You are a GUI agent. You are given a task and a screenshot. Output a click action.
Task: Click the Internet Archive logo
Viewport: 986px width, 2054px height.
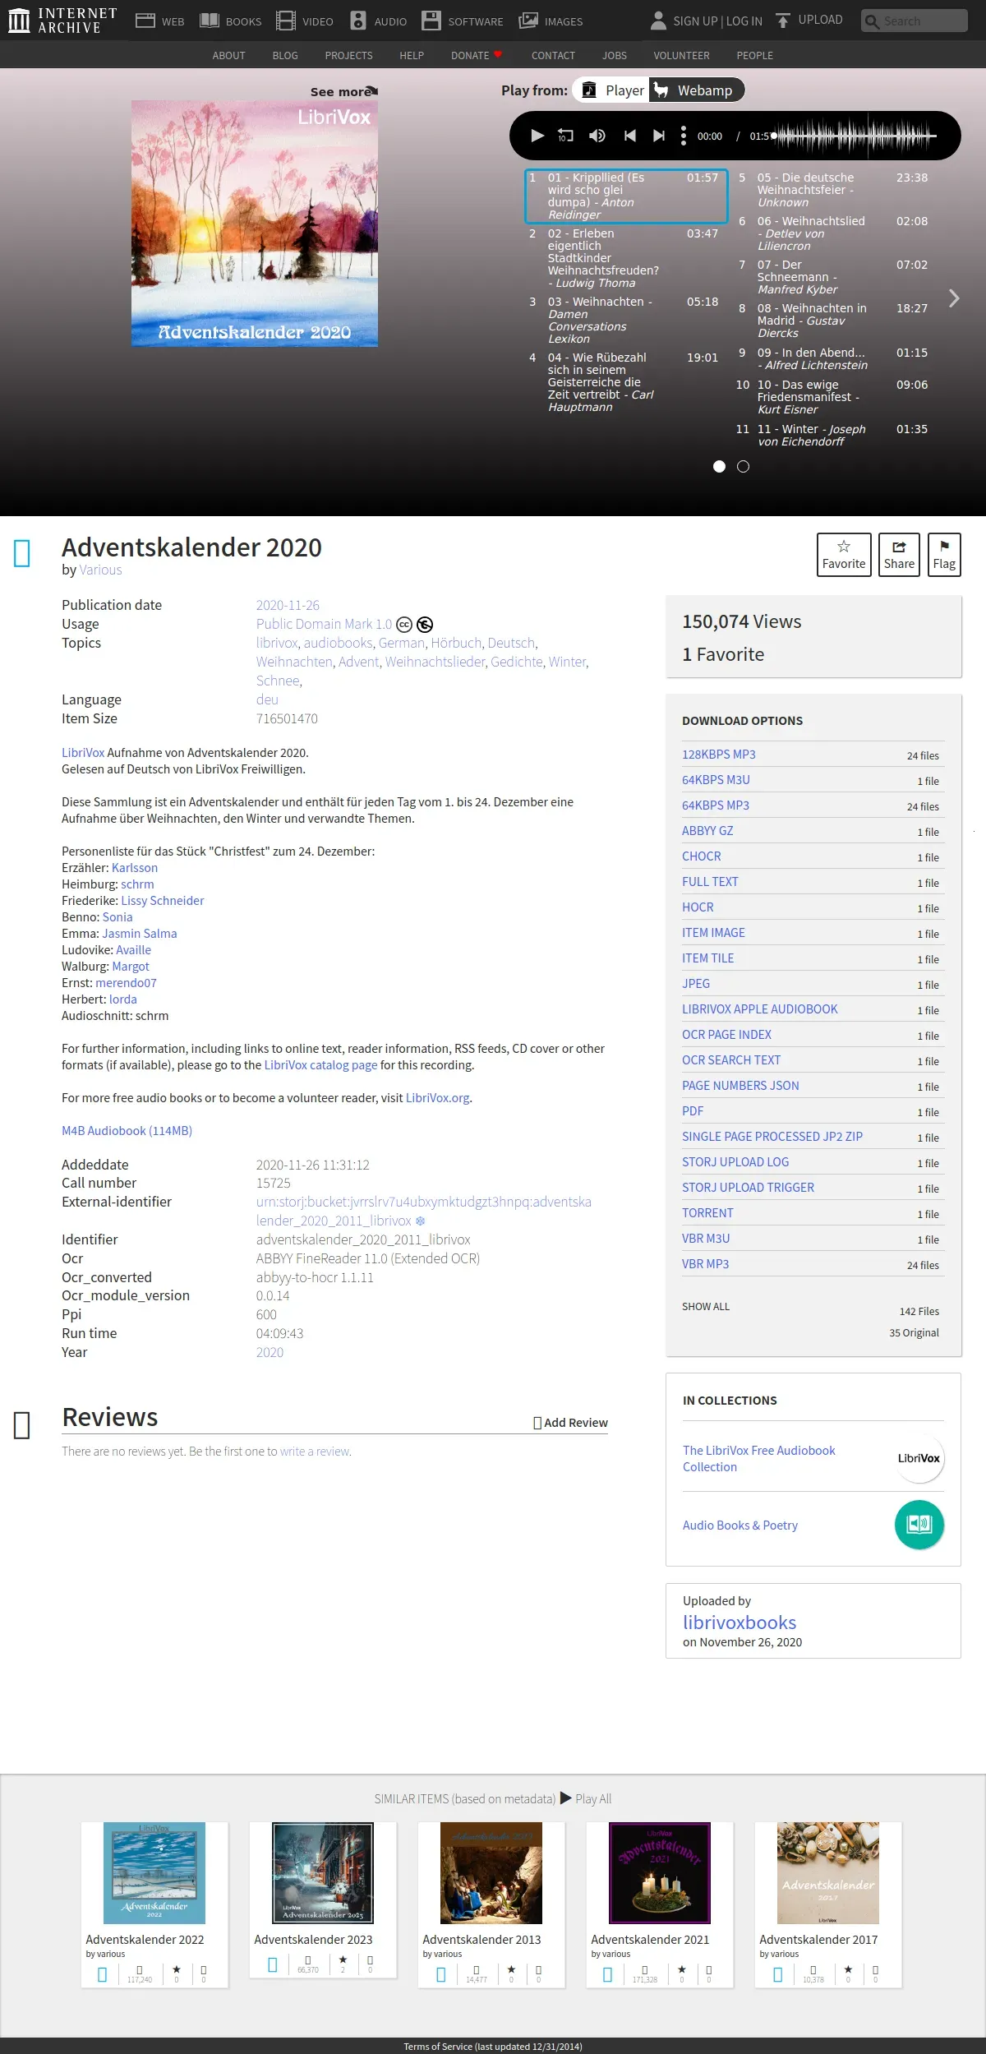62,21
